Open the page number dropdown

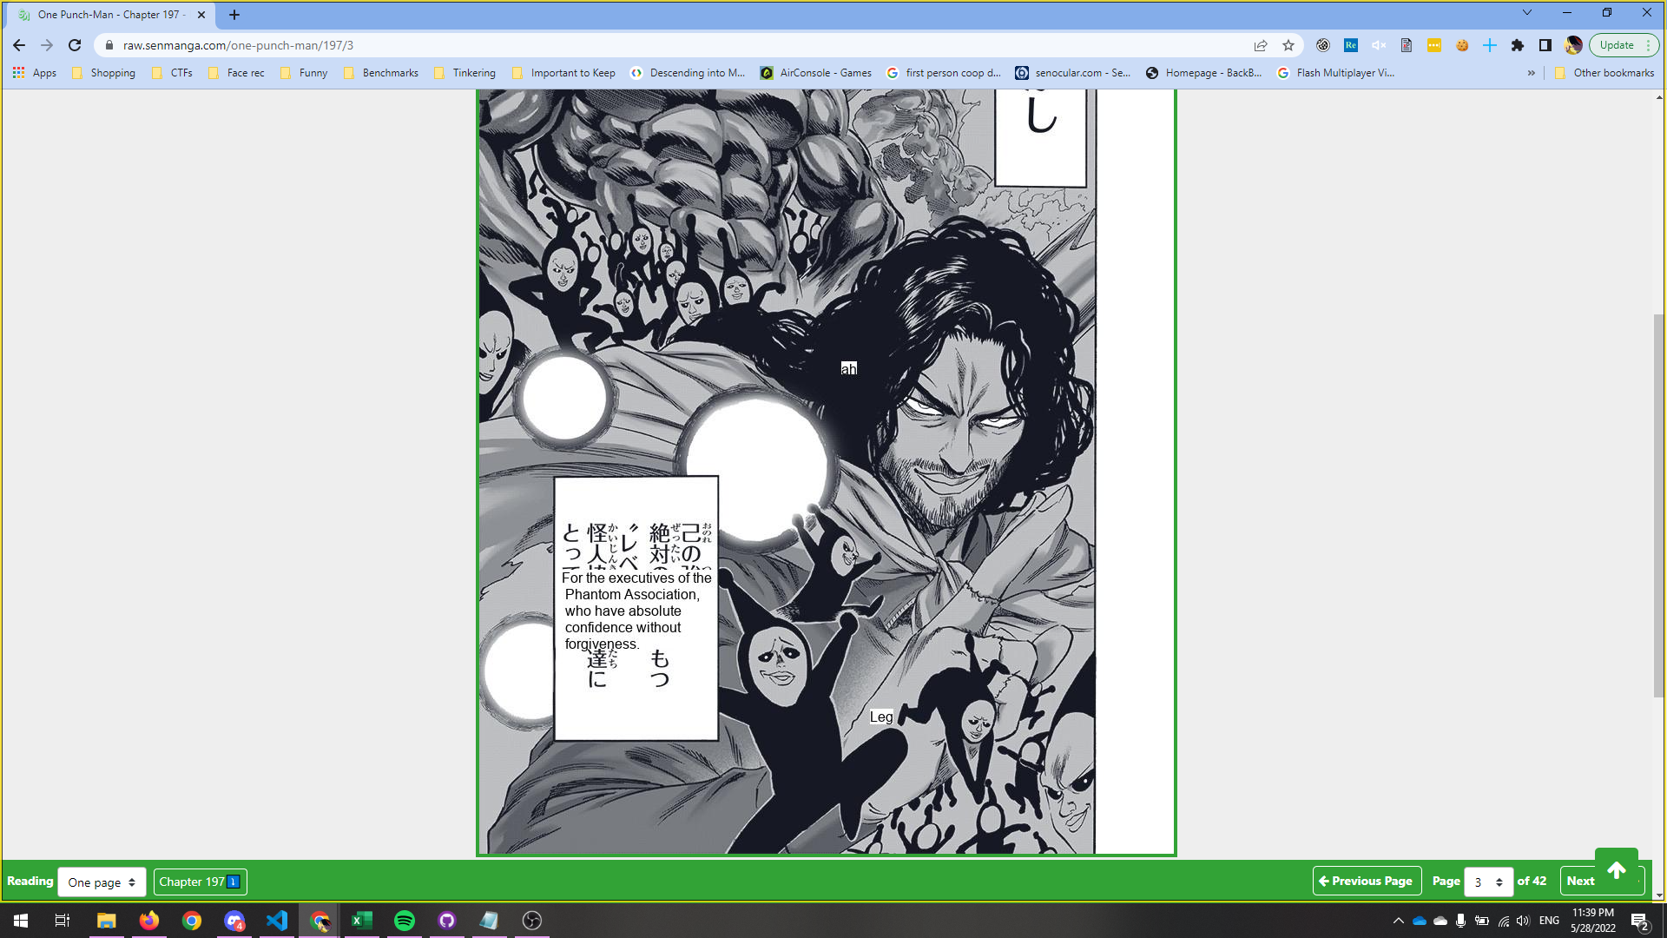pyautogui.click(x=1488, y=882)
